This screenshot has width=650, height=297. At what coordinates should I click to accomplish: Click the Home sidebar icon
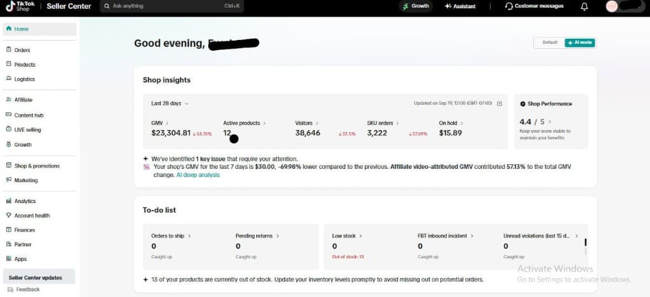tap(9, 29)
